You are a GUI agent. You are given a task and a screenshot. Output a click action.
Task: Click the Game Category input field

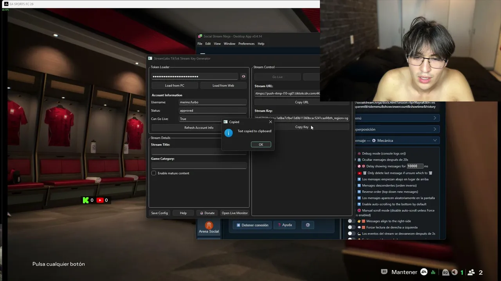[x=199, y=165]
